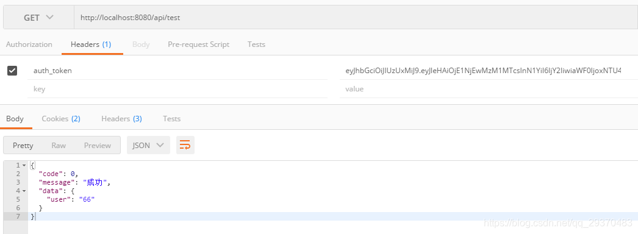Image resolution: width=638 pixels, height=234 pixels.
Task: Click the "user": "66" line
Action: click(x=70, y=199)
